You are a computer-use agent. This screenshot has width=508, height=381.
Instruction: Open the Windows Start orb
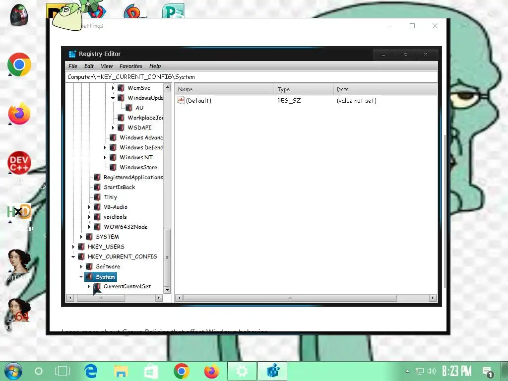pyautogui.click(x=13, y=371)
